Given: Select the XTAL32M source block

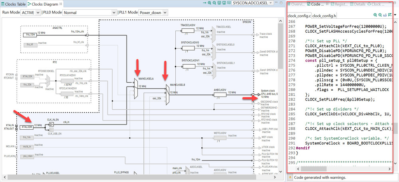Looking at the screenshot, I should [26, 127].
